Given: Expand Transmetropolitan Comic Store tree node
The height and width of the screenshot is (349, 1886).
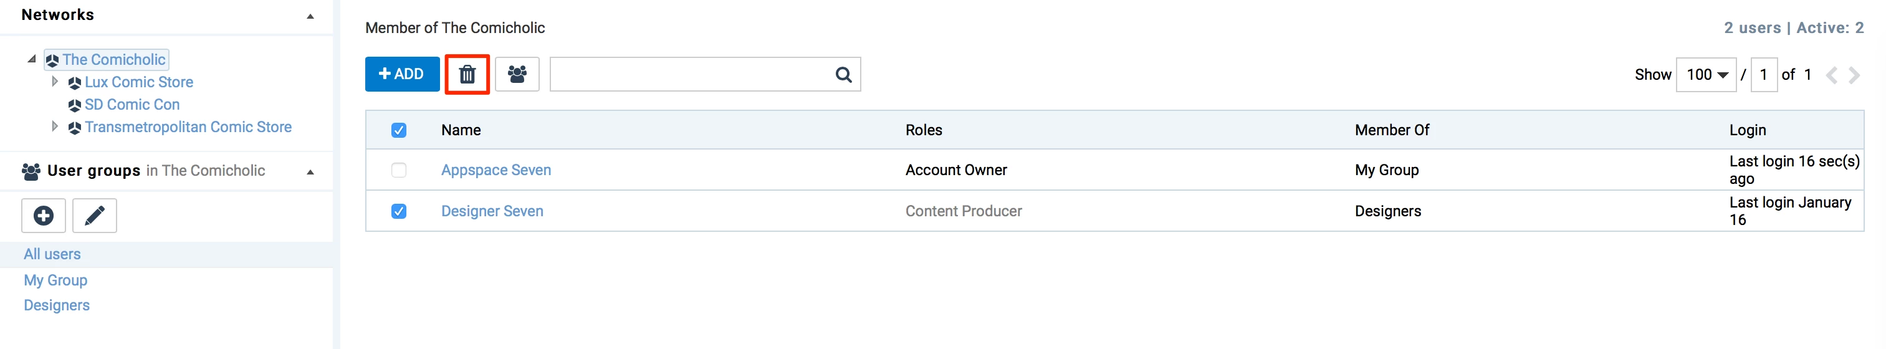Looking at the screenshot, I should click(x=55, y=127).
